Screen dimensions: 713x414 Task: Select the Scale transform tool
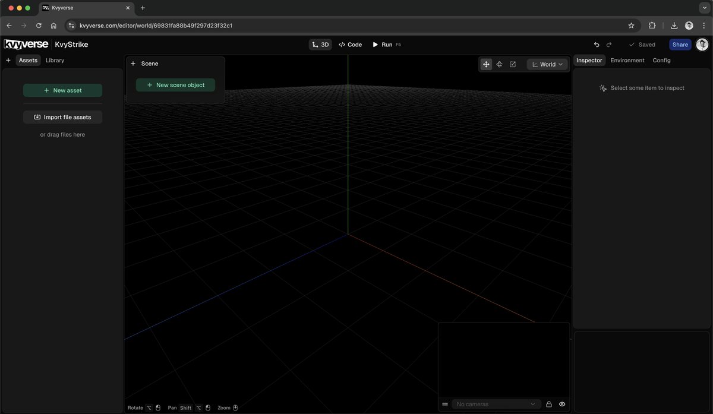tap(513, 64)
